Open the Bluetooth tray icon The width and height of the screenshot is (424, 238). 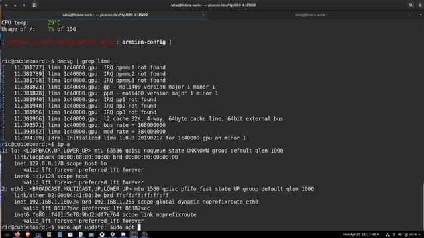click(x=394, y=235)
